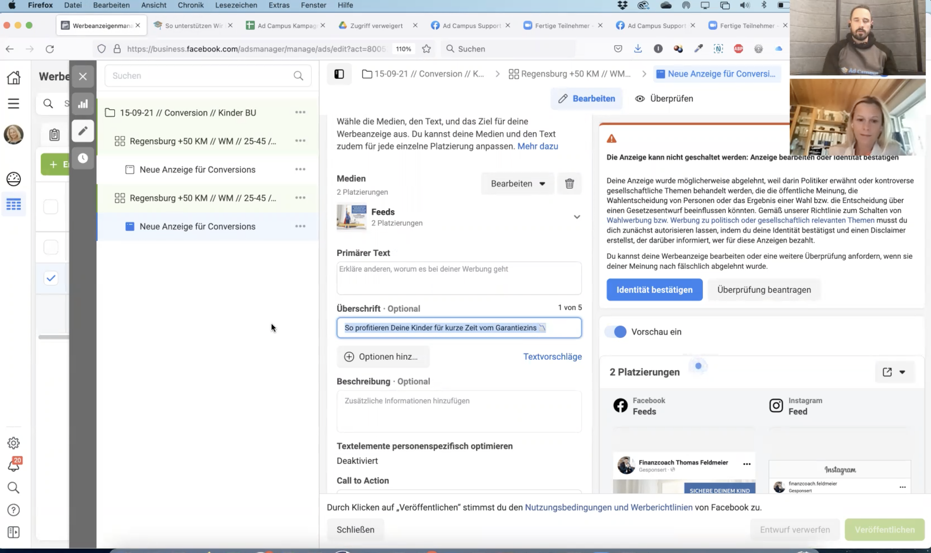931x553 pixels.
Task: Tick the first empty checkbox in campaign table
Action: [51, 207]
